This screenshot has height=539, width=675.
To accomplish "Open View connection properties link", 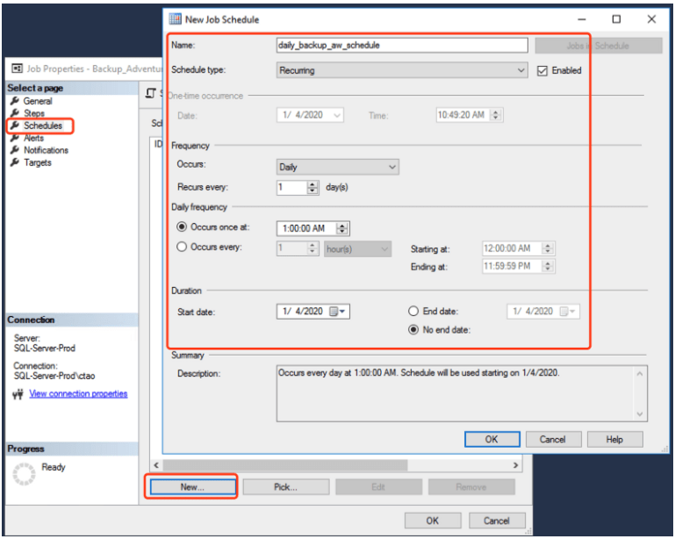I will click(78, 394).
